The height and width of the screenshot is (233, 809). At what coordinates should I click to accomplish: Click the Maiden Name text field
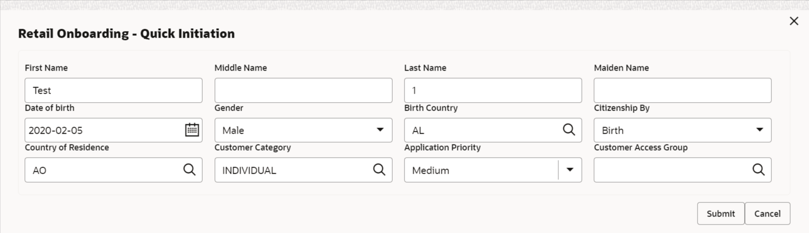[x=682, y=90]
